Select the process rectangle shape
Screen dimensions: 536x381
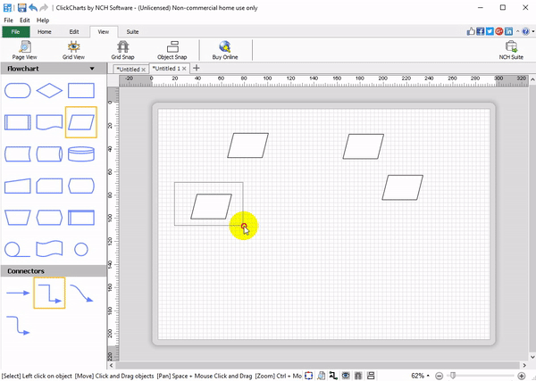81,91
